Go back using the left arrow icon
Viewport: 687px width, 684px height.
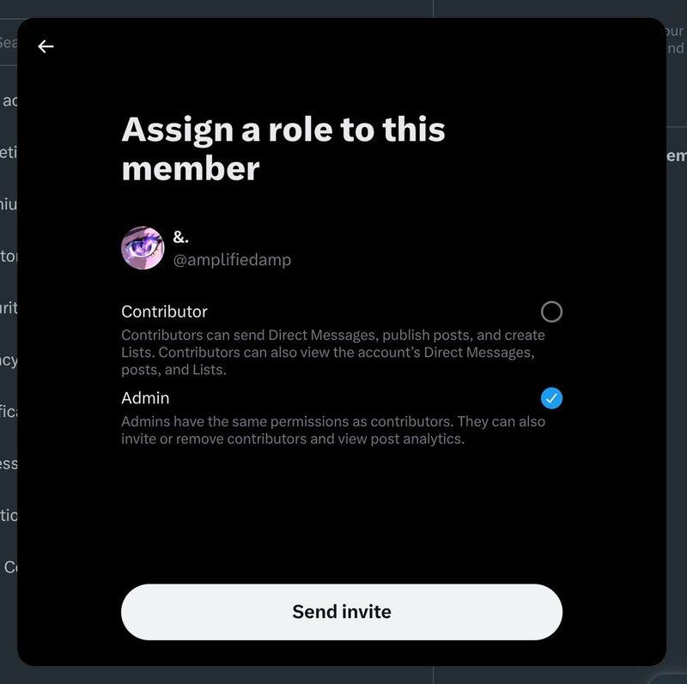(46, 46)
